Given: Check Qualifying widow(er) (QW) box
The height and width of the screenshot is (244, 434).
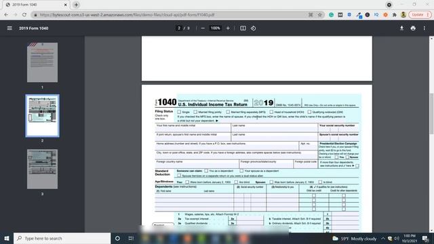Looking at the screenshot, I should pyautogui.click(x=309, y=112).
